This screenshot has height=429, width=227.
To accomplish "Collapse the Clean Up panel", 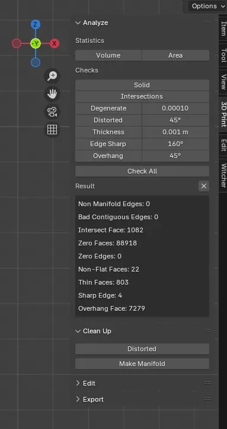I will point(93,331).
